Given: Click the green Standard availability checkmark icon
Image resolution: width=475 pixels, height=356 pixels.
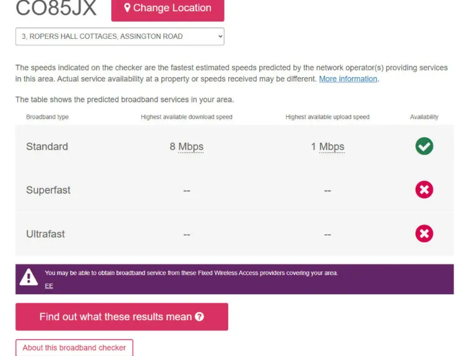Looking at the screenshot, I should coord(424,146).
